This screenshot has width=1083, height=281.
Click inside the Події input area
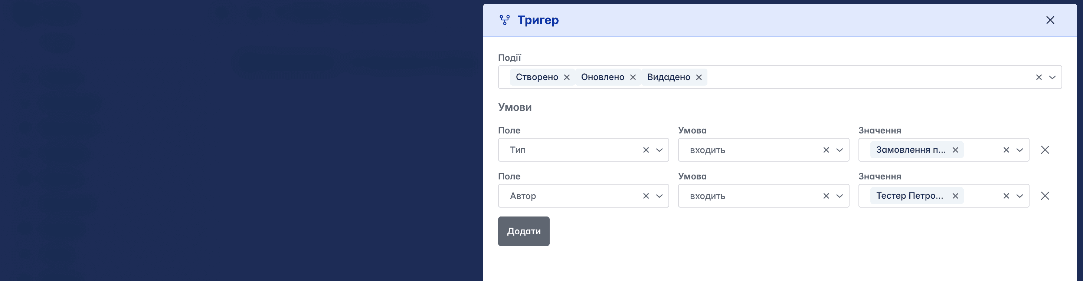(x=870, y=77)
